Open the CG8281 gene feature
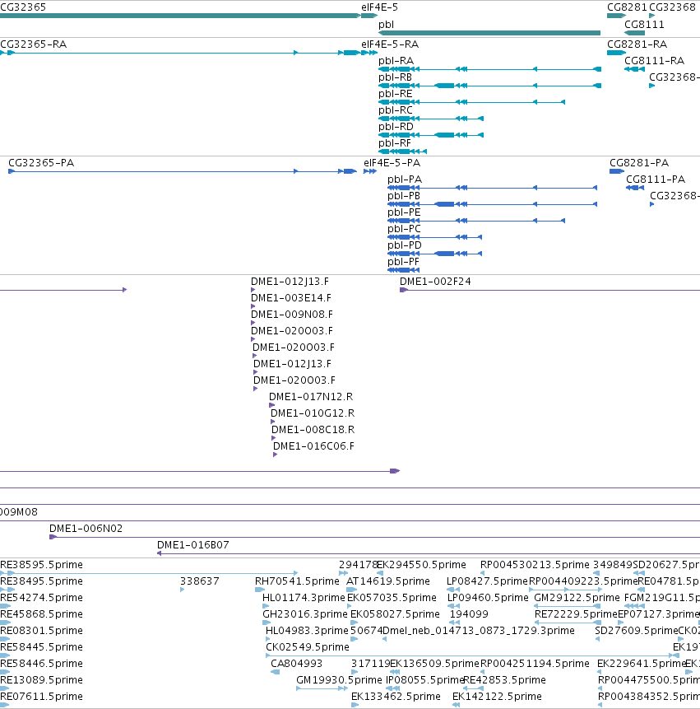 pyautogui.click(x=616, y=16)
